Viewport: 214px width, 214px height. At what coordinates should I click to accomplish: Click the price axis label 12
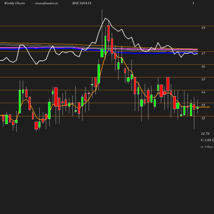coord(203,118)
